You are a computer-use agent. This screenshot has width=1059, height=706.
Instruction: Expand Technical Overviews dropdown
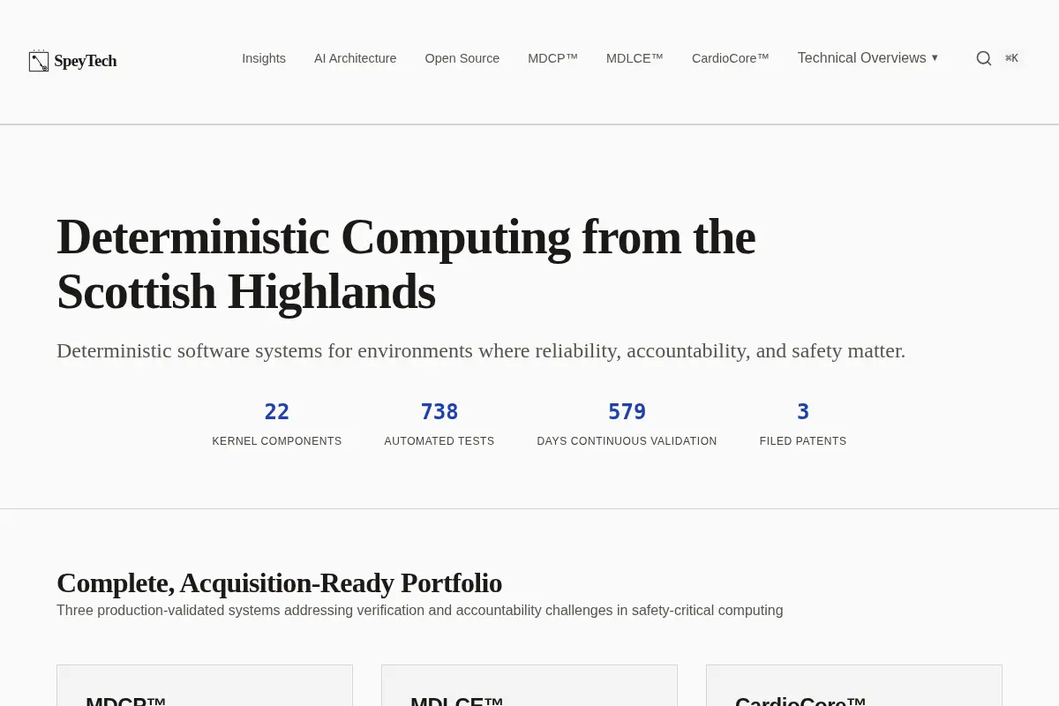(867, 58)
